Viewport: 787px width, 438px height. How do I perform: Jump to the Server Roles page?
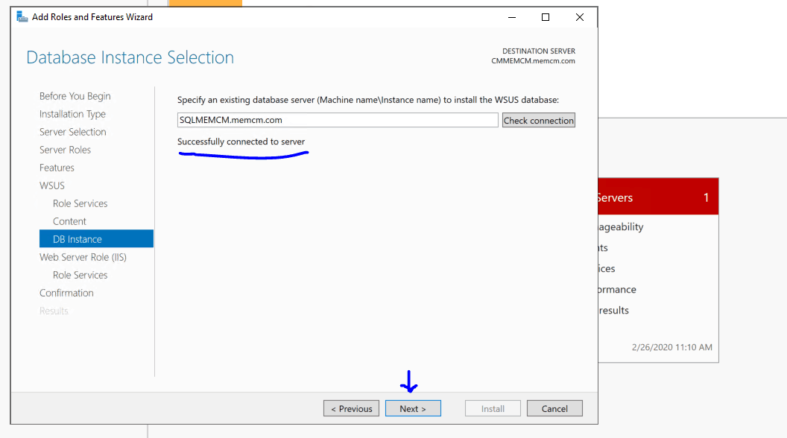pos(65,150)
